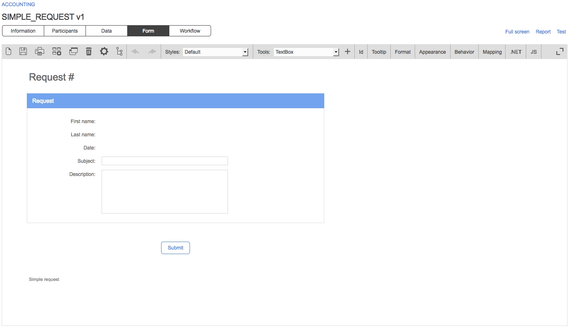Open the Tools dropdown showing TextBox
The height and width of the screenshot is (328, 570).
click(x=306, y=52)
